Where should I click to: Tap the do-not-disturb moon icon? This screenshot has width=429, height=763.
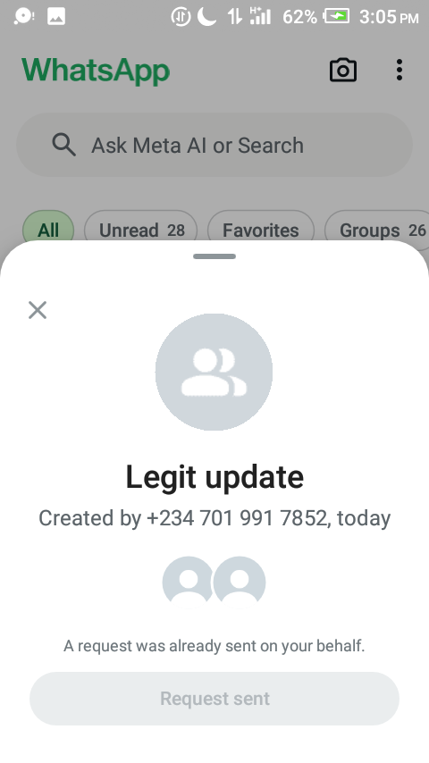coord(206,17)
